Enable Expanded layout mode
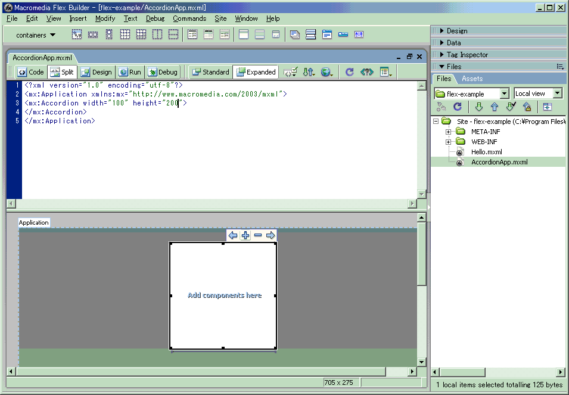 point(256,72)
